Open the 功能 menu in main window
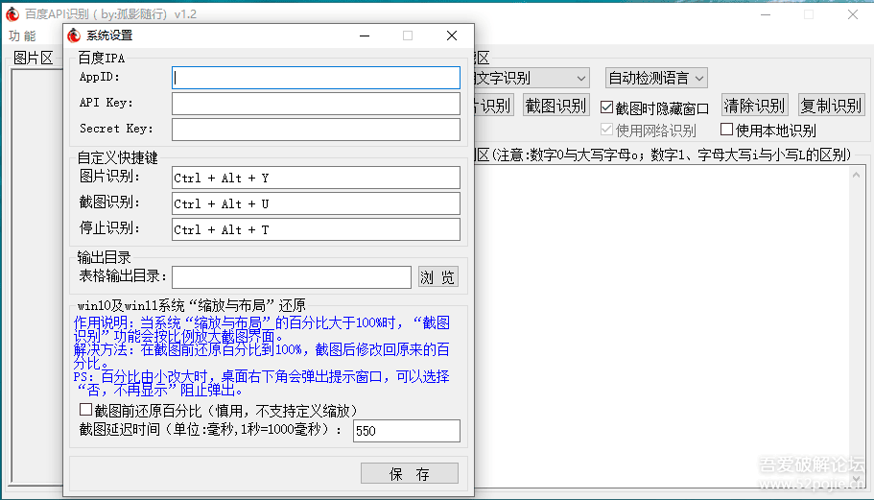This screenshot has height=500, width=874. (x=22, y=36)
